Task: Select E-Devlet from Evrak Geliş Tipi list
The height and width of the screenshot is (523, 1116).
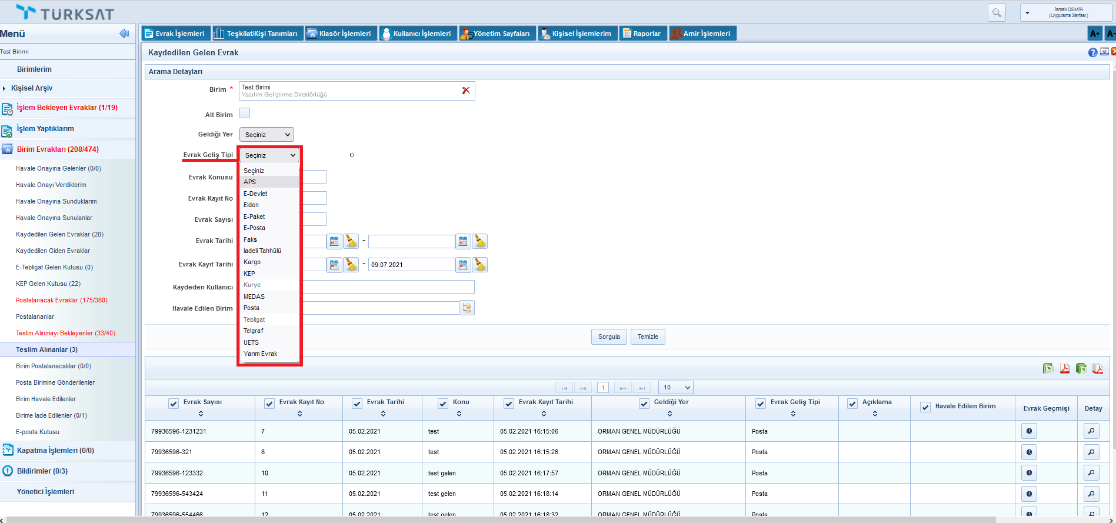Action: 256,194
